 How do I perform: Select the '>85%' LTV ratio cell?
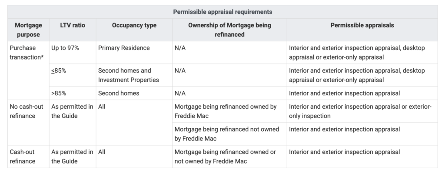pos(73,93)
